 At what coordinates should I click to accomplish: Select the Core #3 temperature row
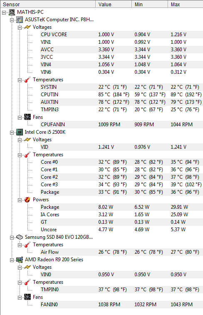(121, 185)
